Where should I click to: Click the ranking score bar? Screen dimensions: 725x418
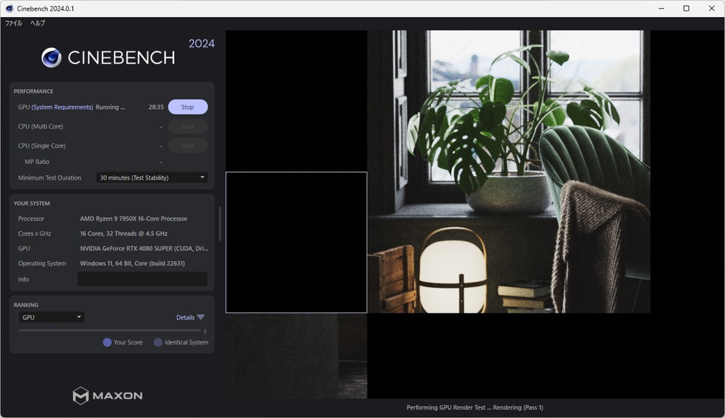point(110,331)
